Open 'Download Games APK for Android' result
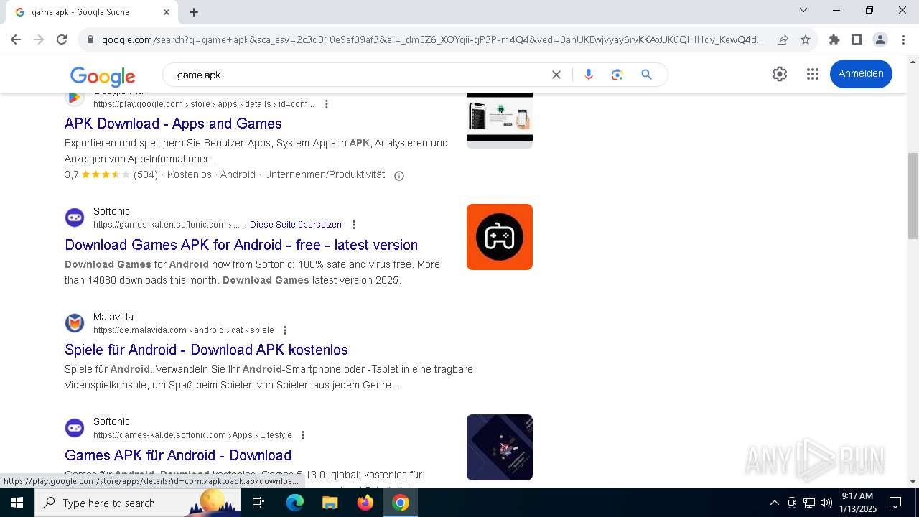Viewport: 919px width, 517px height. click(241, 245)
